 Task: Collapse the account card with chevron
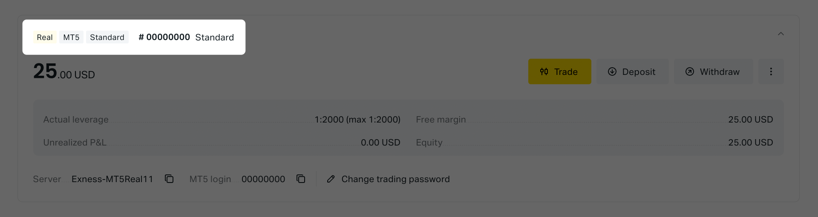tap(781, 34)
